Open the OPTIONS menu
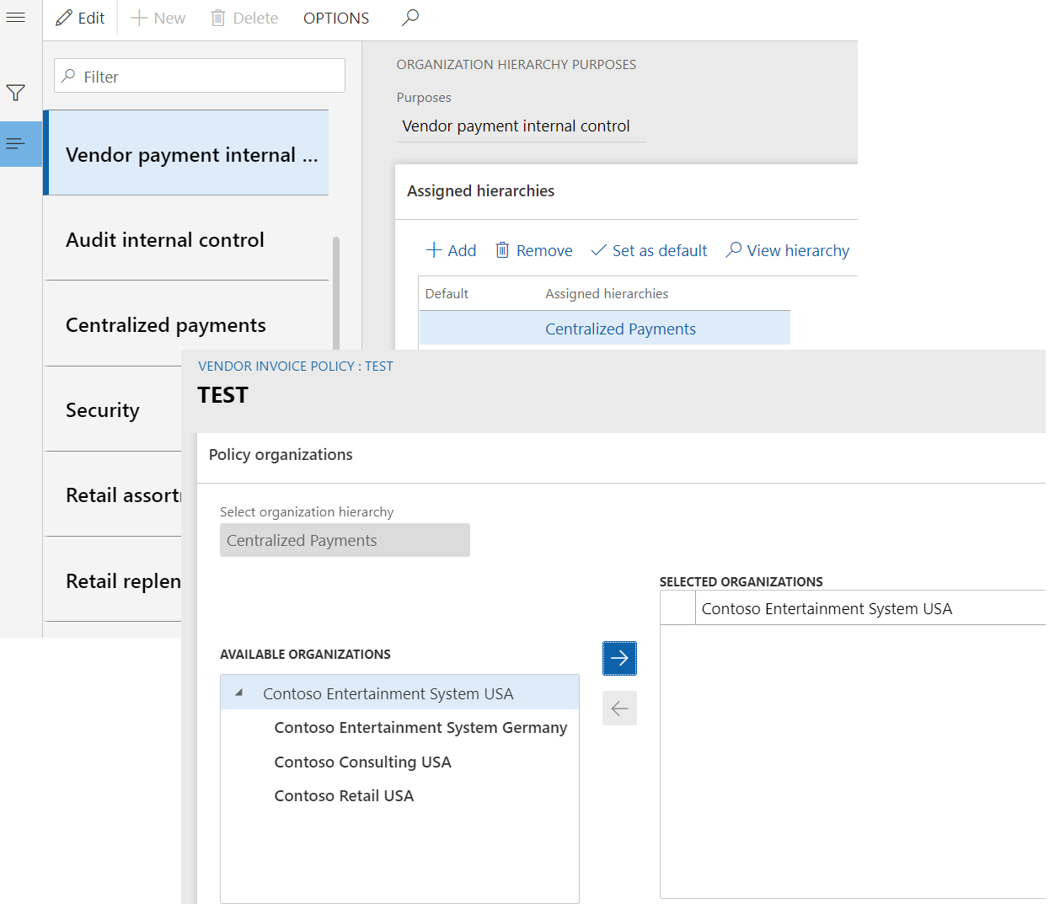This screenshot has width=1049, height=904. [336, 18]
